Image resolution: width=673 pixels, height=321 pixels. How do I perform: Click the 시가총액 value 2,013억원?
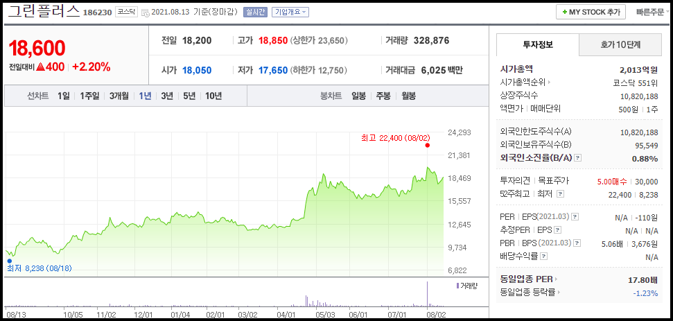click(638, 70)
